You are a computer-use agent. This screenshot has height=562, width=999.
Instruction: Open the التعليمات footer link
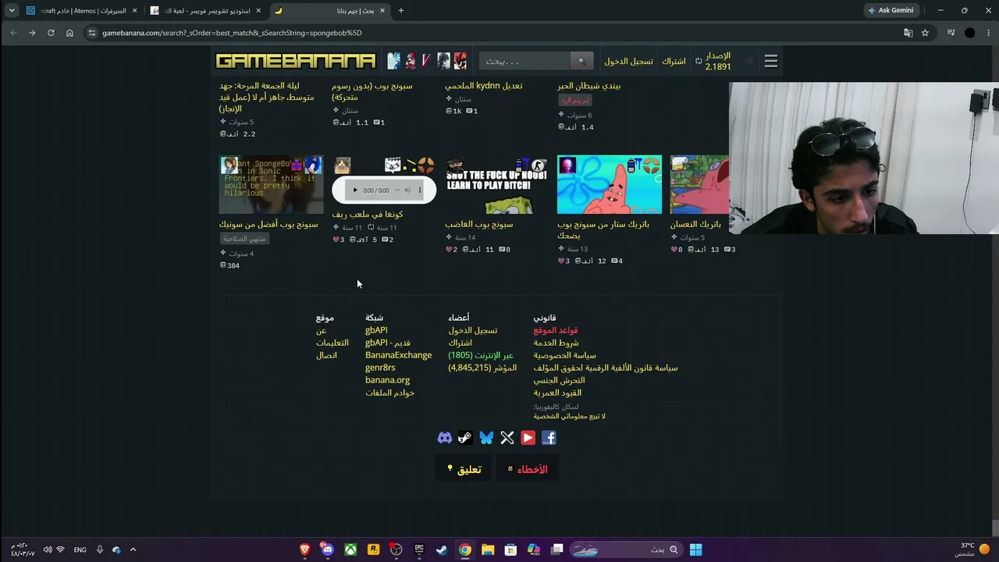pyautogui.click(x=332, y=343)
